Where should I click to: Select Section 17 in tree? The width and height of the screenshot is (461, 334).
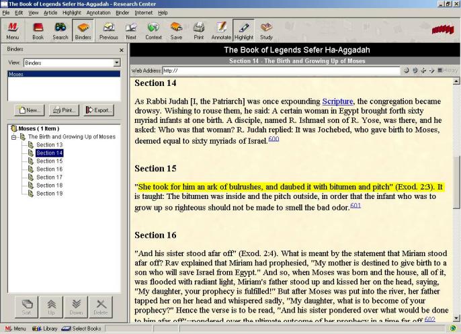50,177
